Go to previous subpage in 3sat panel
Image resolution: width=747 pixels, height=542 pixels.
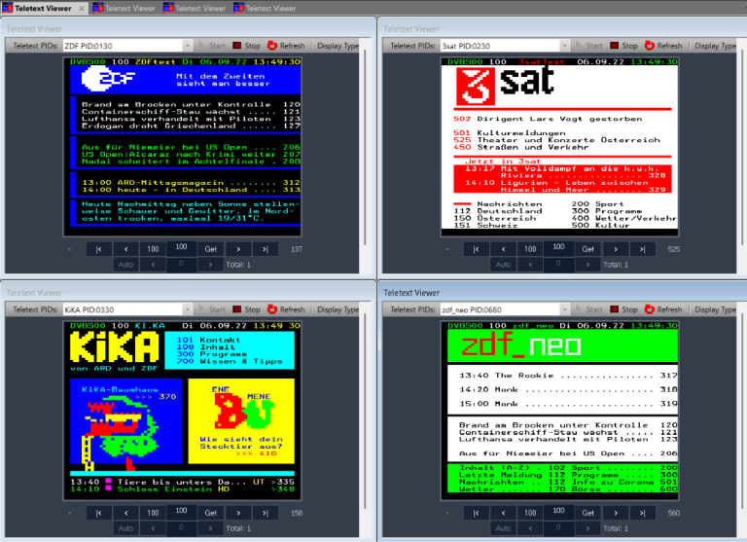coord(530,265)
